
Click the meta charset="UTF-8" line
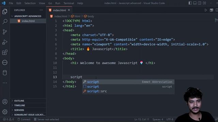coord(92,35)
